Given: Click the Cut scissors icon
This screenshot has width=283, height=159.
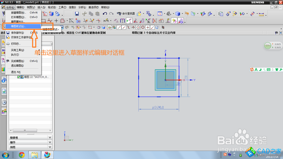Looking at the screenshot, I should click(x=84, y=14).
